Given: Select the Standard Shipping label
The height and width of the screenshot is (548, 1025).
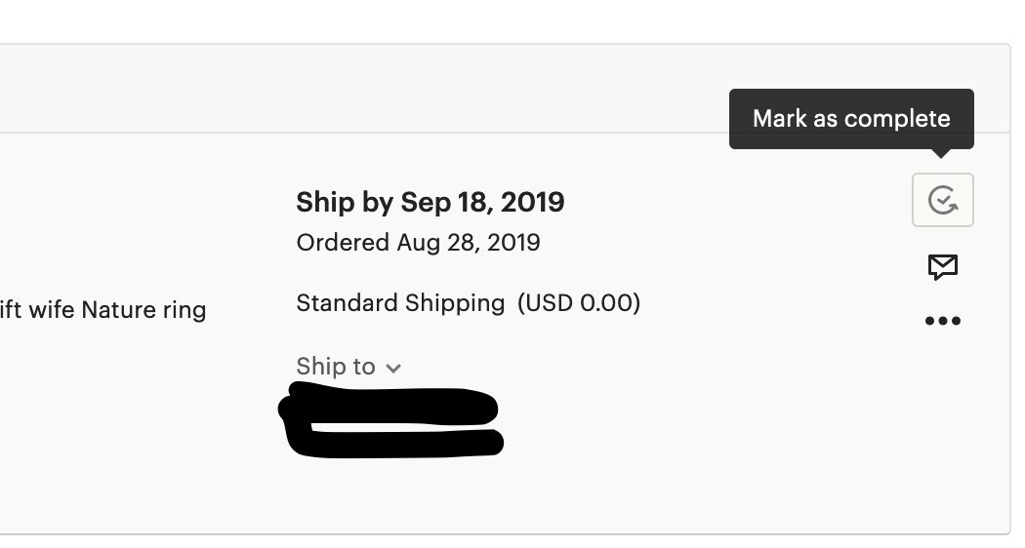Looking at the screenshot, I should click(x=400, y=303).
